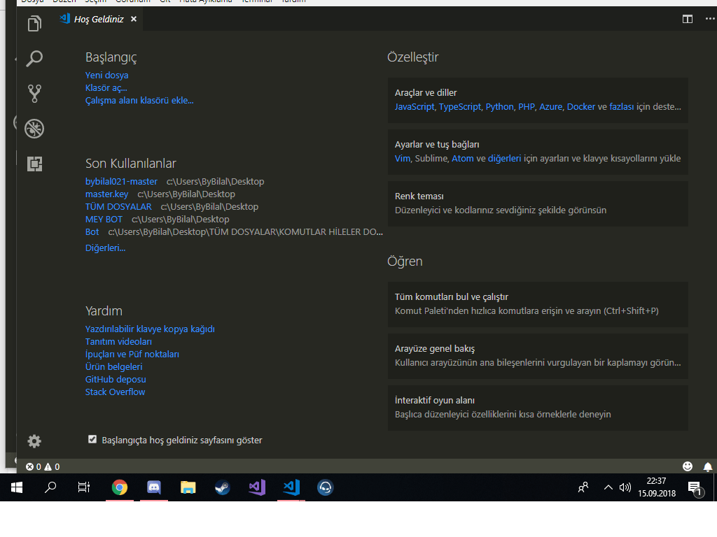Open the İnteraktif oyun alanı card

538,408
